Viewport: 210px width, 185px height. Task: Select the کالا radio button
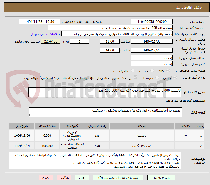point(168,71)
